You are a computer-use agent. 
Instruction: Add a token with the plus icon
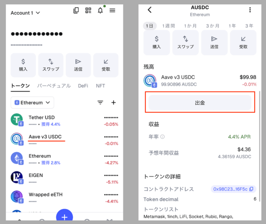[113, 102]
